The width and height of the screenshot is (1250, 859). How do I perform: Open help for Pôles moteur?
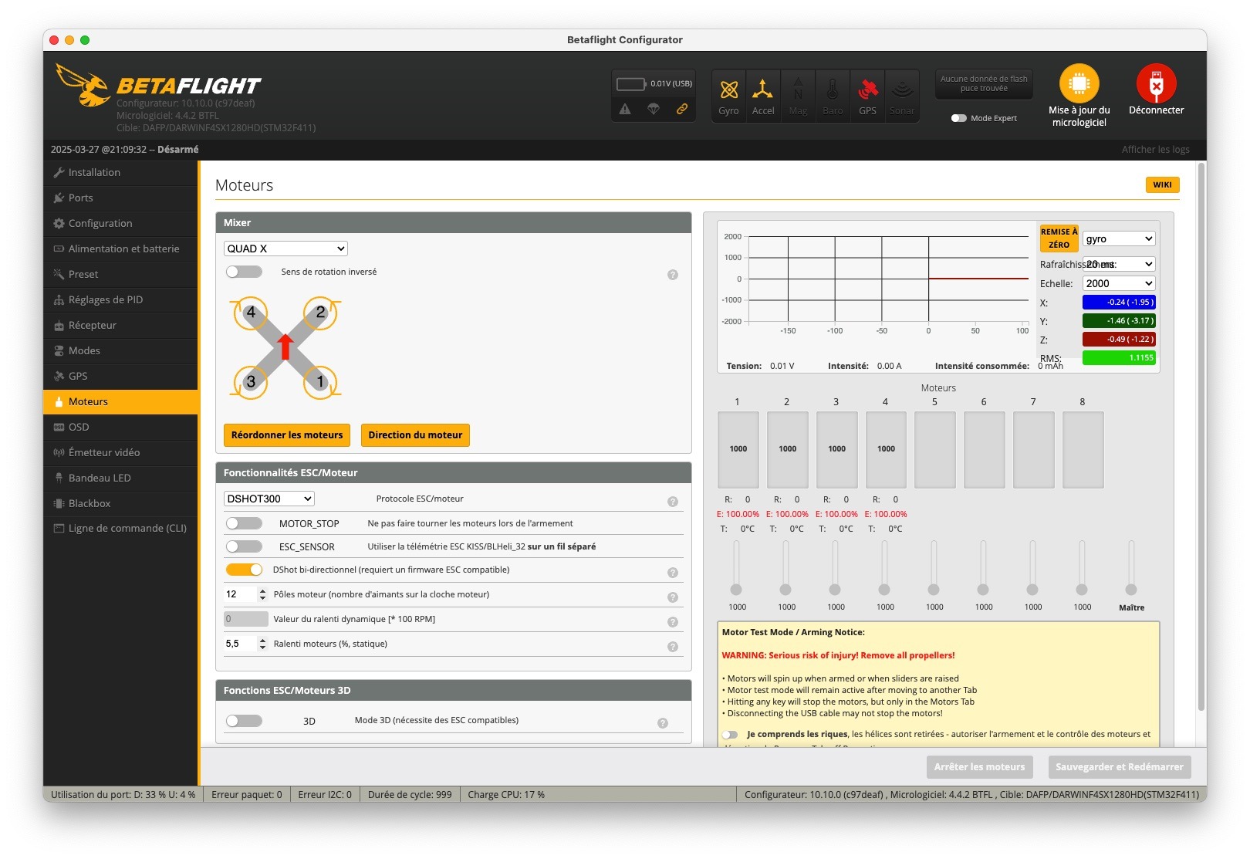click(x=673, y=597)
